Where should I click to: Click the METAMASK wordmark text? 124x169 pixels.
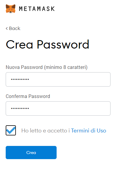click(x=37, y=9)
